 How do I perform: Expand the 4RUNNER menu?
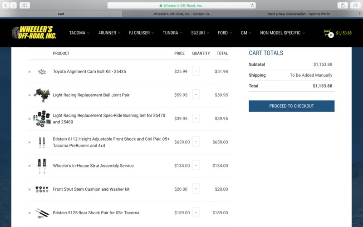pos(109,33)
